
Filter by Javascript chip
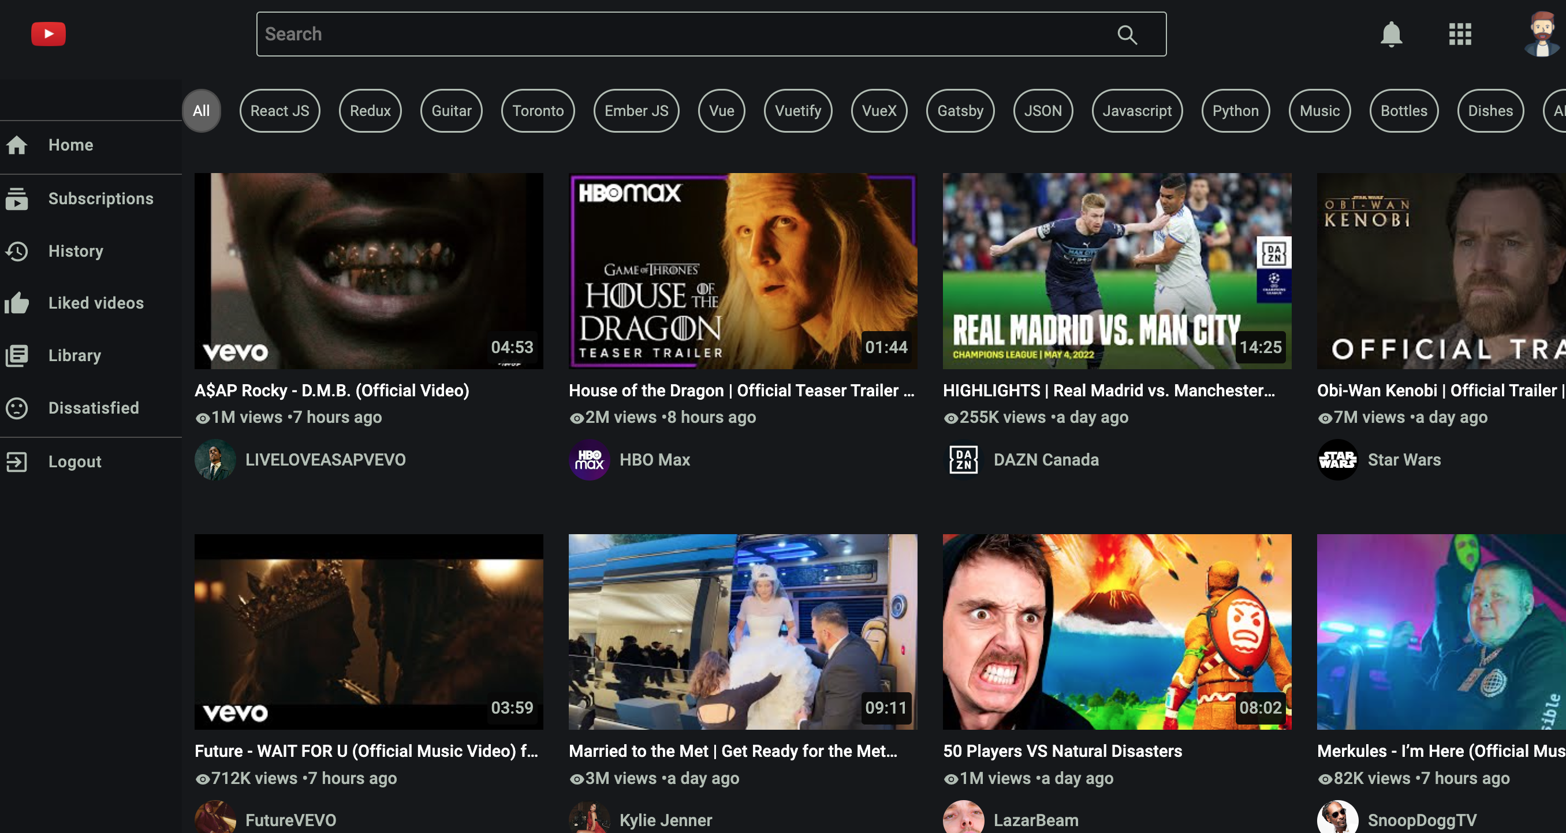1137,111
